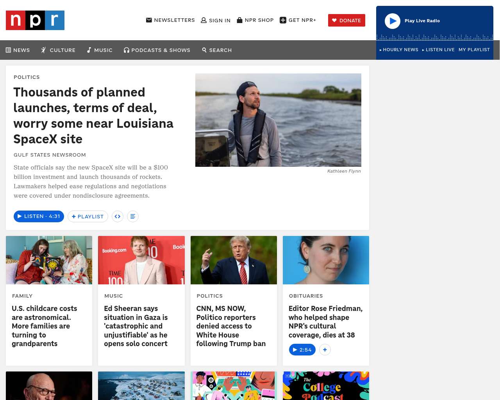Add Rose Friedman story to playlist with plus icon
This screenshot has width=500, height=400.
pos(325,350)
